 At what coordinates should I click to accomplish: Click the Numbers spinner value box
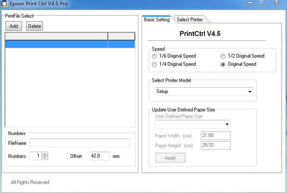[x=36, y=156]
